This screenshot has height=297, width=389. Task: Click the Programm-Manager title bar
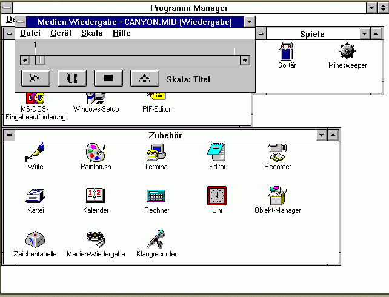coord(189,8)
